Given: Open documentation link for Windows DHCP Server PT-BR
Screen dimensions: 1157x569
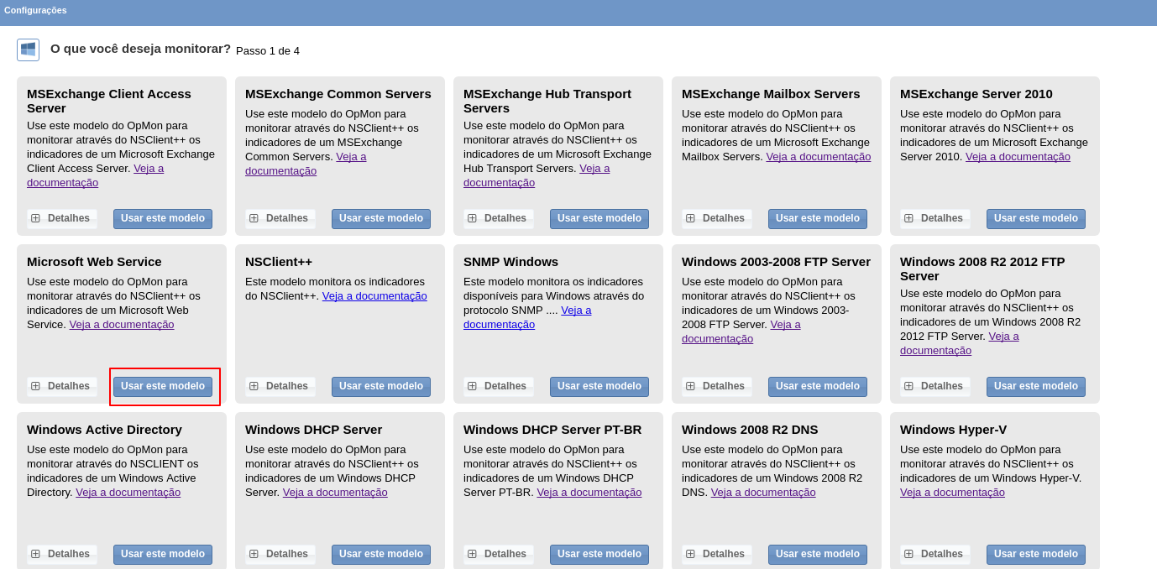Looking at the screenshot, I should (589, 493).
